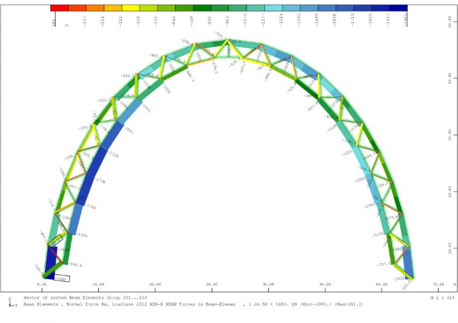Viewport: 458px width, 323px height.
Task: Click the 70.00 tick on the horizontal axis
Action: click(x=438, y=284)
